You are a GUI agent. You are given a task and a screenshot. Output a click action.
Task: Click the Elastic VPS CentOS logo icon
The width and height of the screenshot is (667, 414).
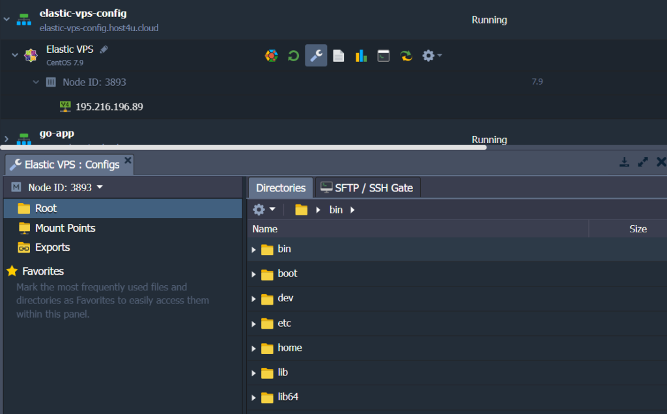[x=31, y=55]
